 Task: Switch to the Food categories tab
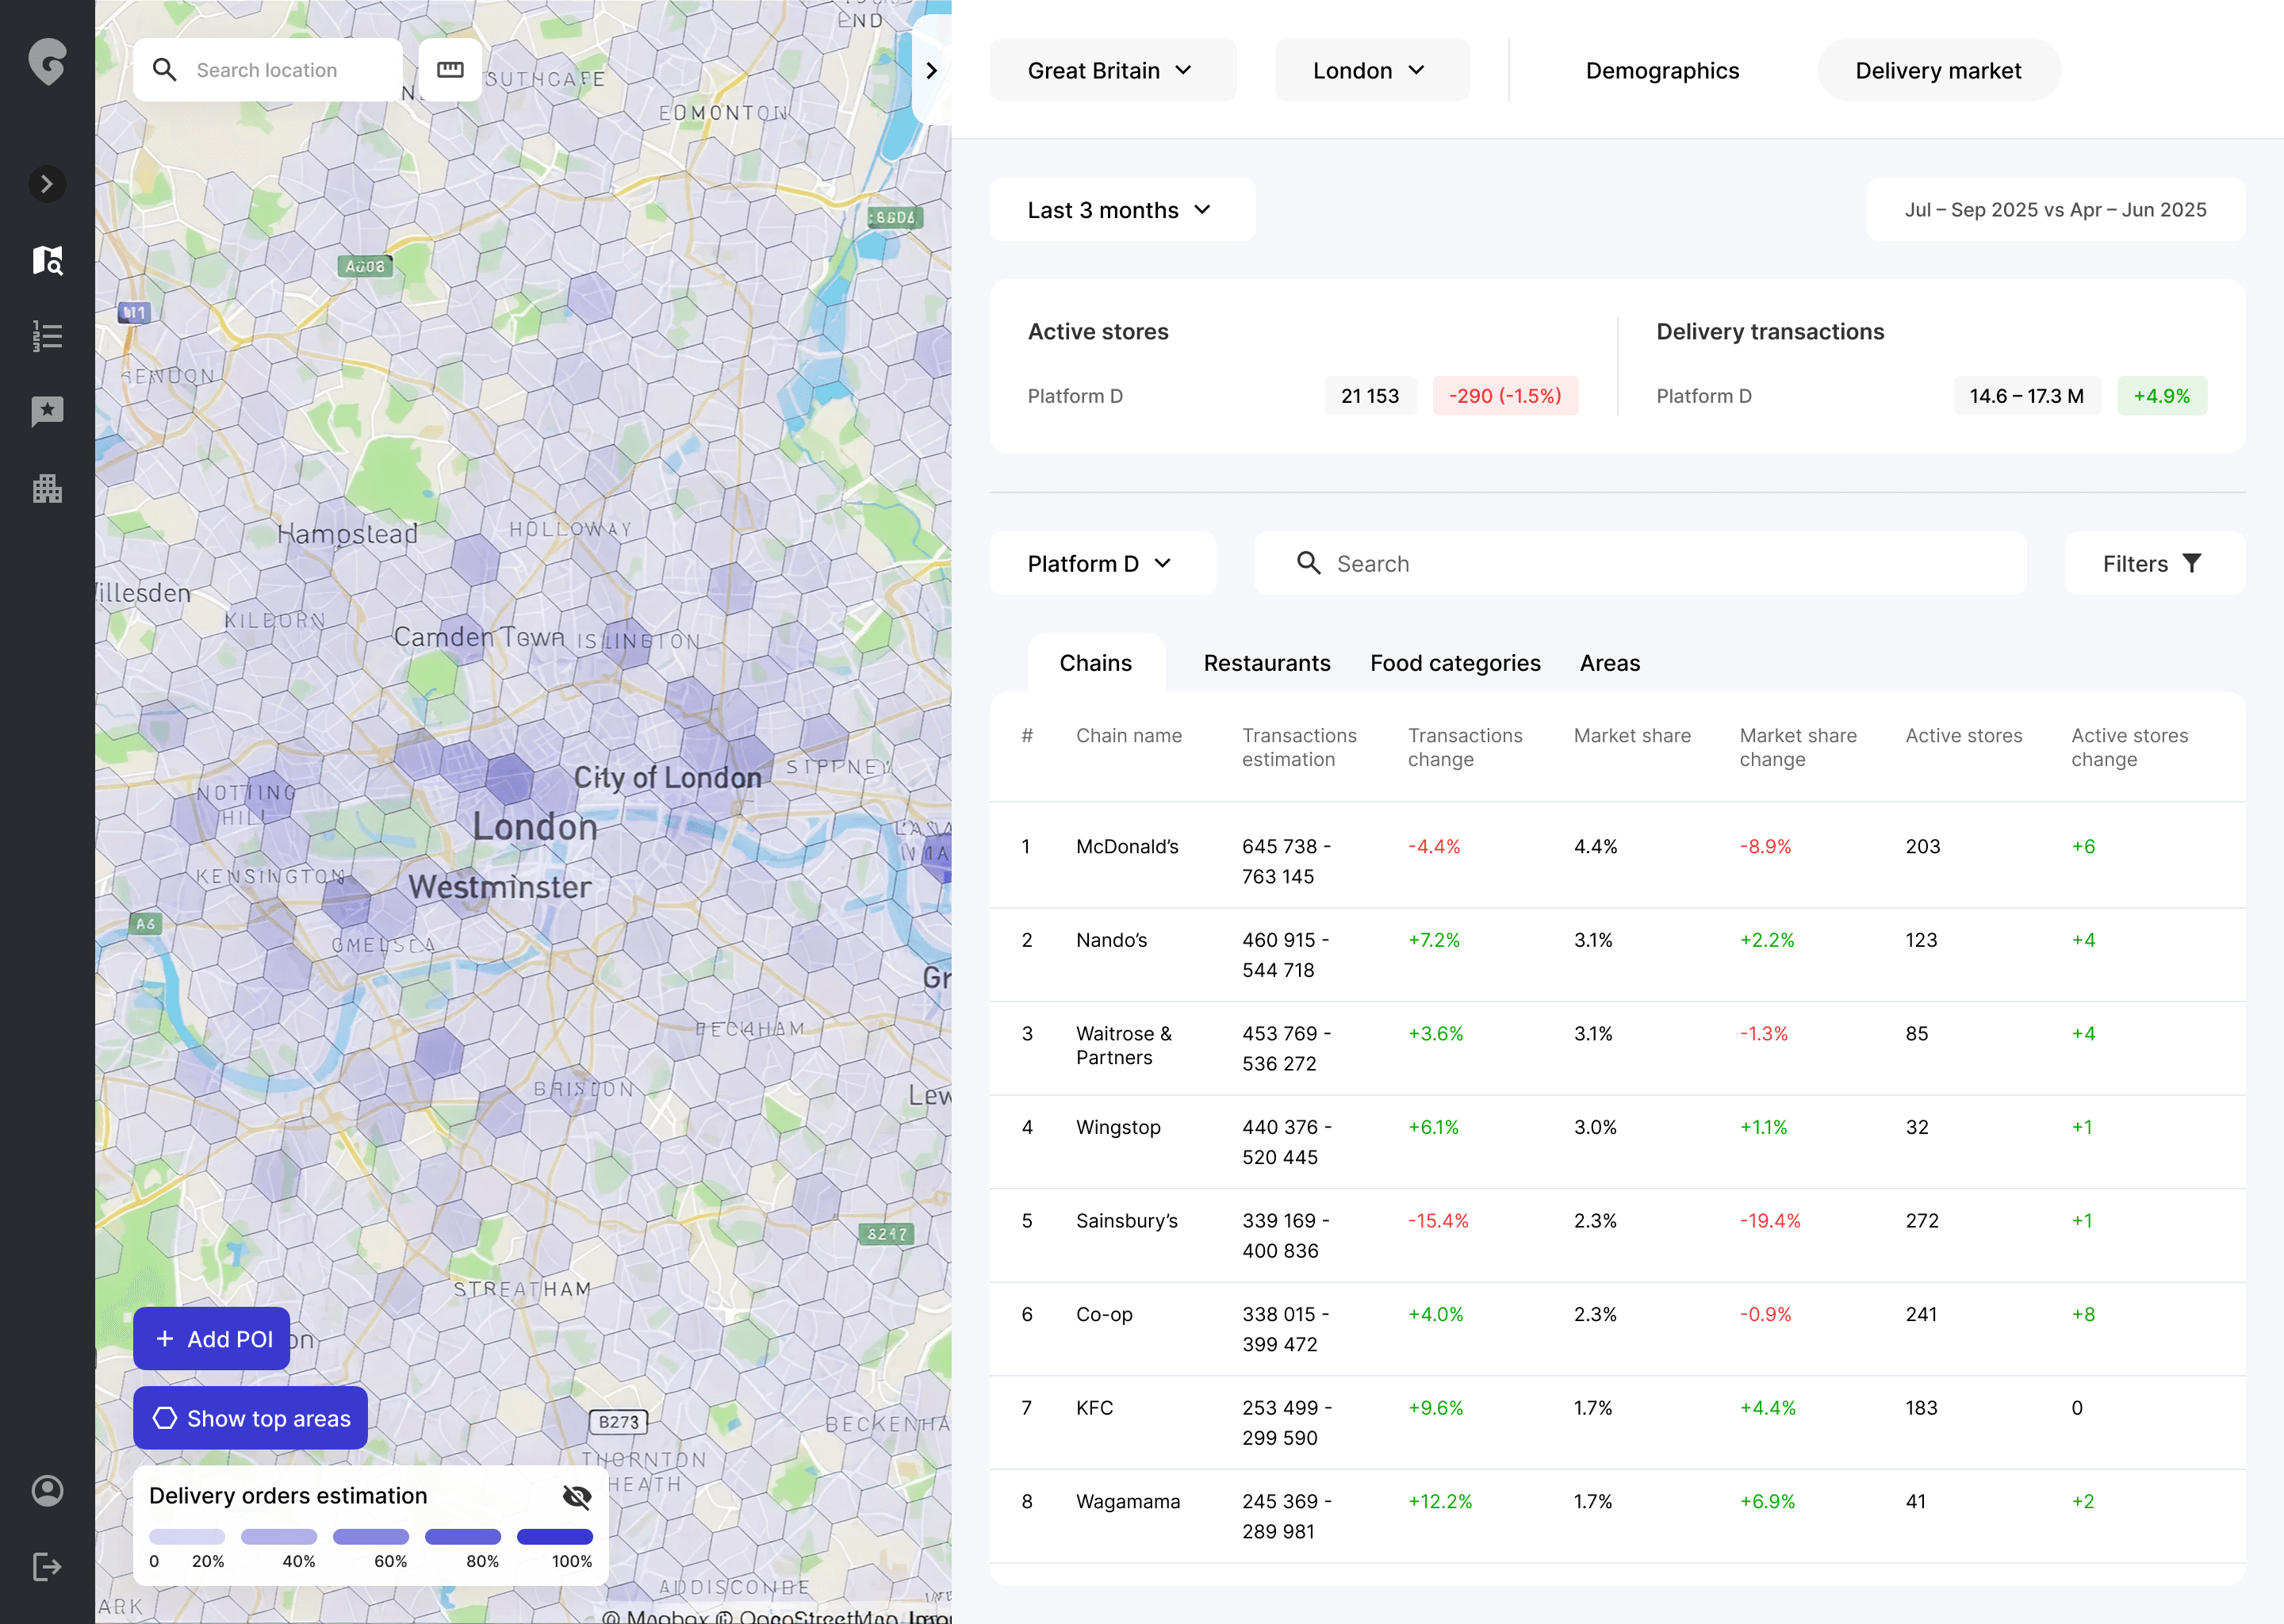point(1455,663)
